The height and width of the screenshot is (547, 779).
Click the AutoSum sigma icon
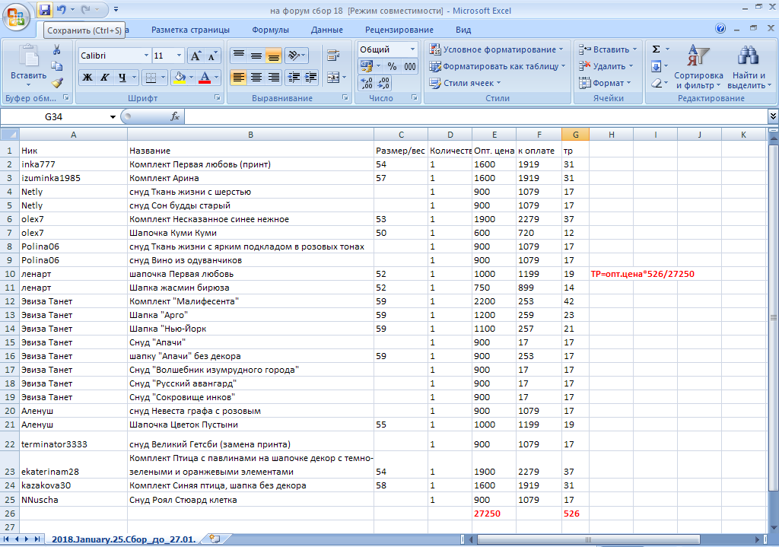657,49
